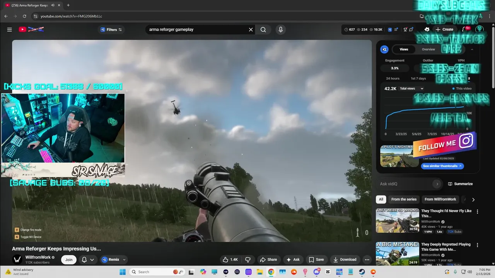The image size is (495, 278).
Task: Show more filter chips with arrow
Action: [x=473, y=200]
